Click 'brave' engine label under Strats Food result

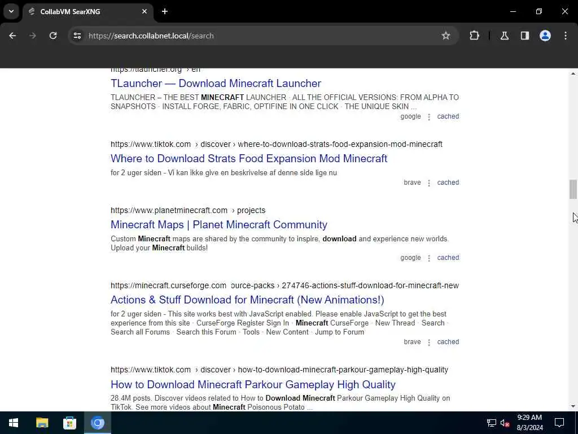coord(412,183)
